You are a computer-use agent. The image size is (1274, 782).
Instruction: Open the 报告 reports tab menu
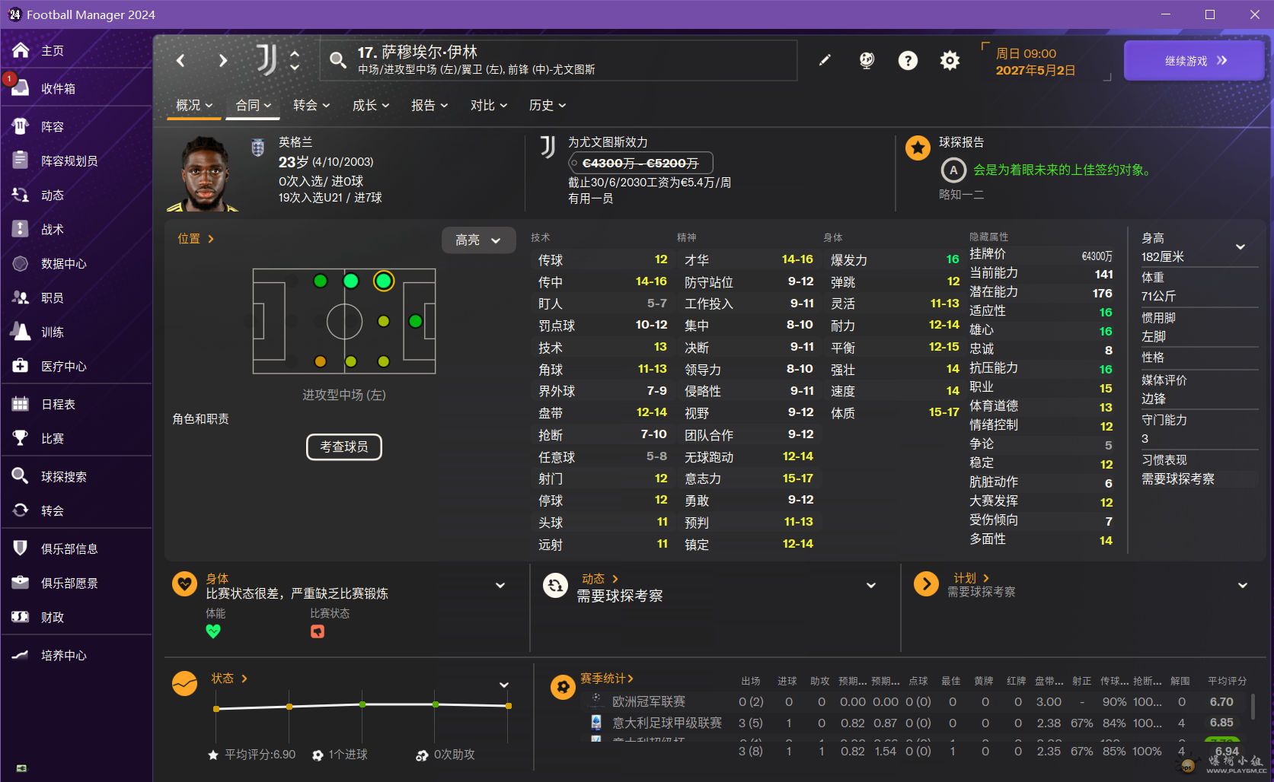[429, 105]
